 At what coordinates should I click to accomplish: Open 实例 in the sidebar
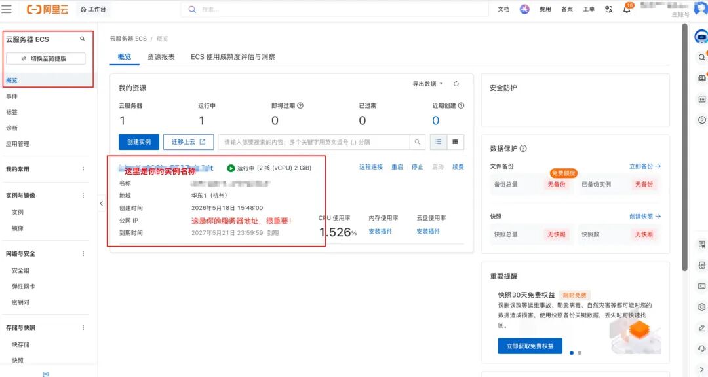(x=18, y=213)
